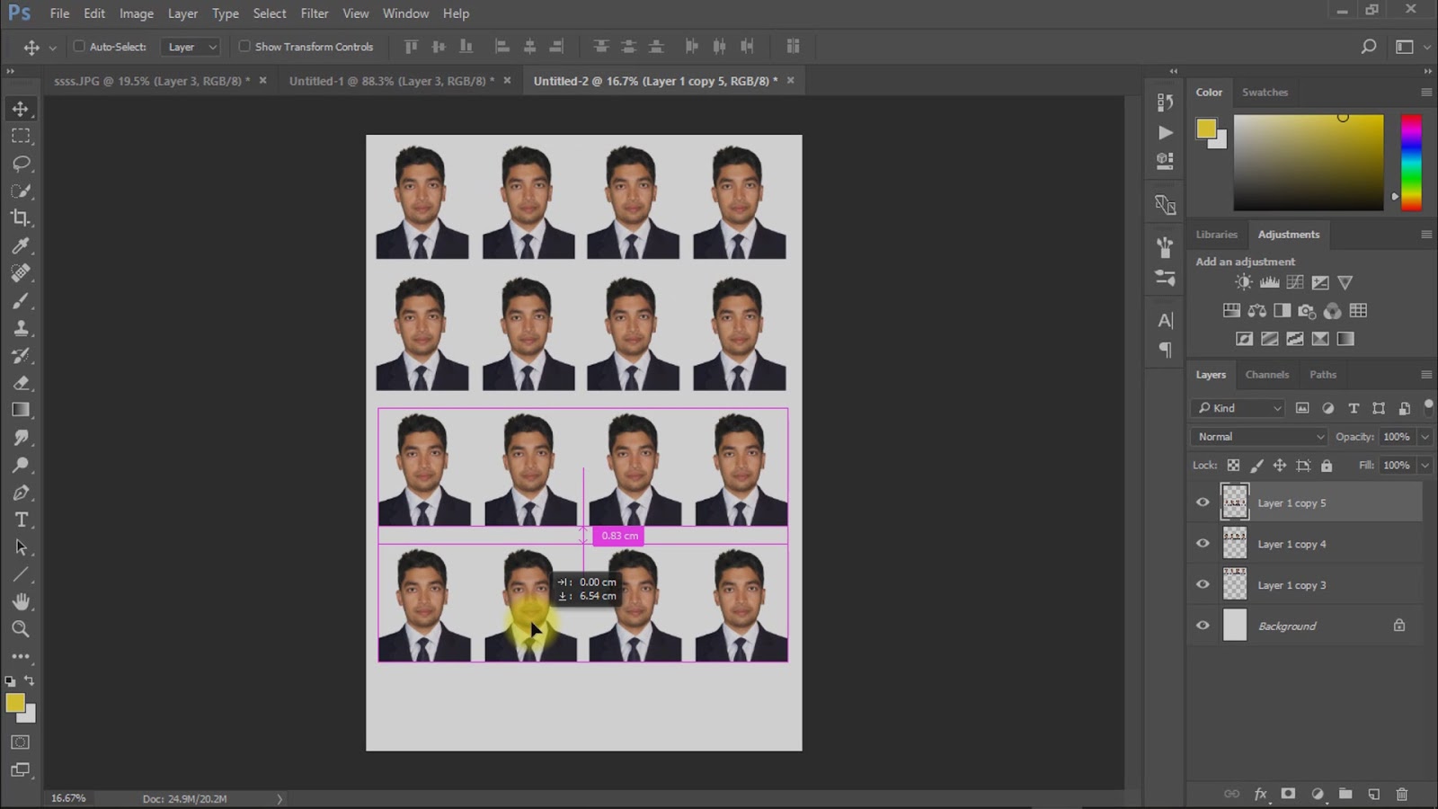Screen dimensions: 1438x809
Task: Click the Delete layer trash icon
Action: click(1401, 794)
